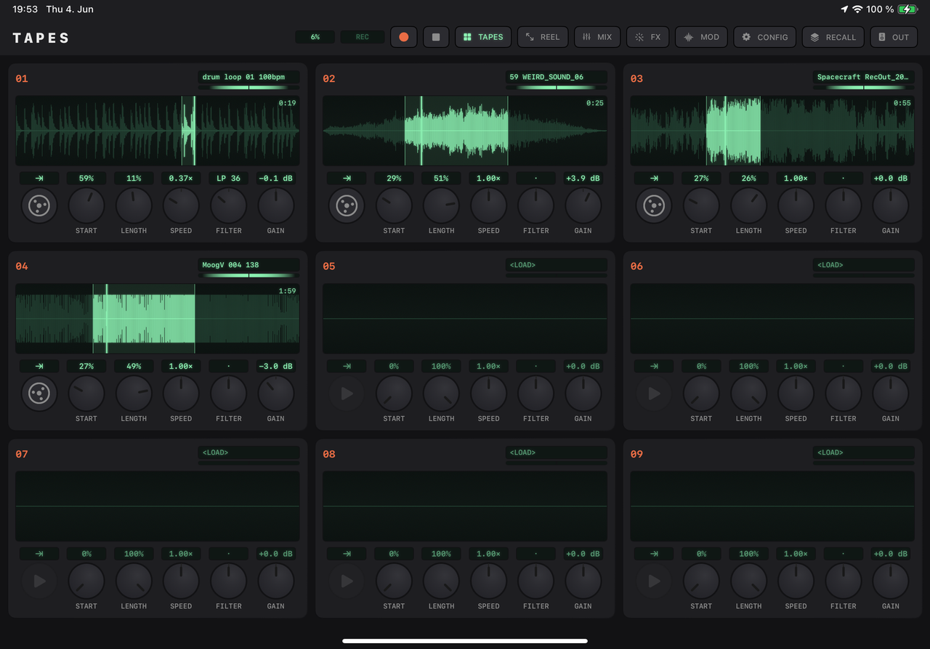Click the LP 36 filter value on tape 01
This screenshot has height=649, width=930.
coord(228,179)
